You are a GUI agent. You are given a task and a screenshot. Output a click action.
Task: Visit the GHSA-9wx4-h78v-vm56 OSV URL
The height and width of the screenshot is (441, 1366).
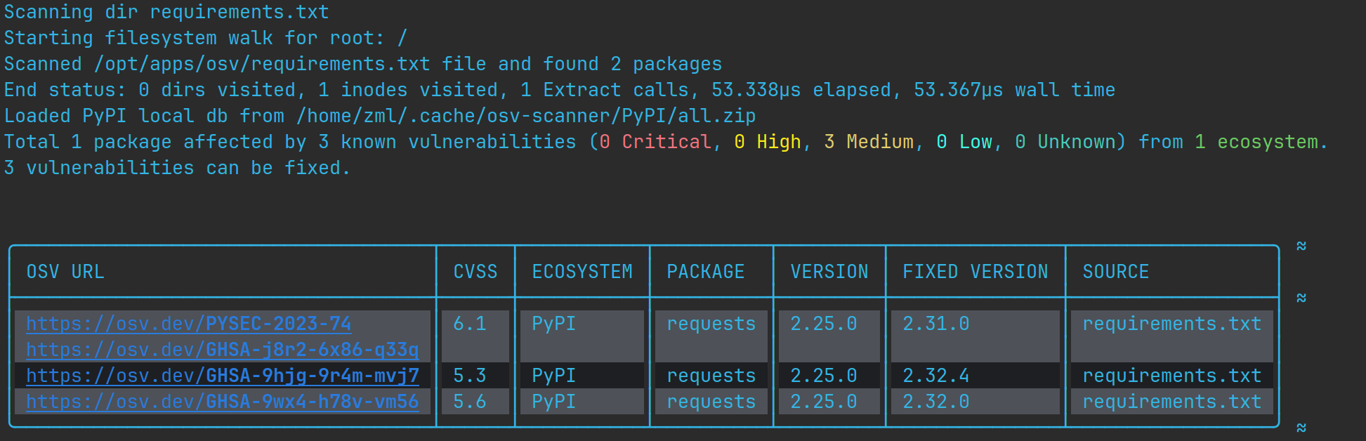pyautogui.click(x=222, y=402)
